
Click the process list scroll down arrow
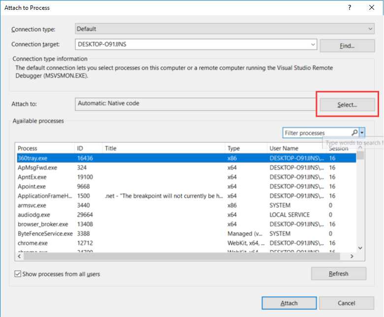tap(360, 248)
